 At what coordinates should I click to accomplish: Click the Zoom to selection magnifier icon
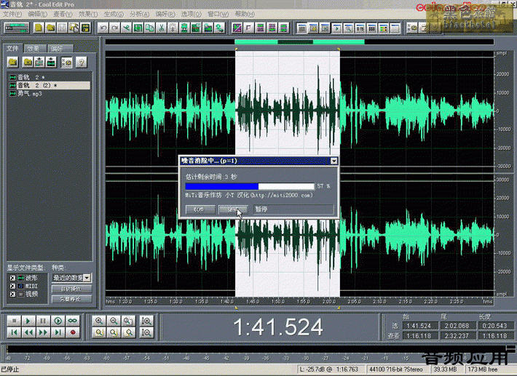[x=98, y=332]
